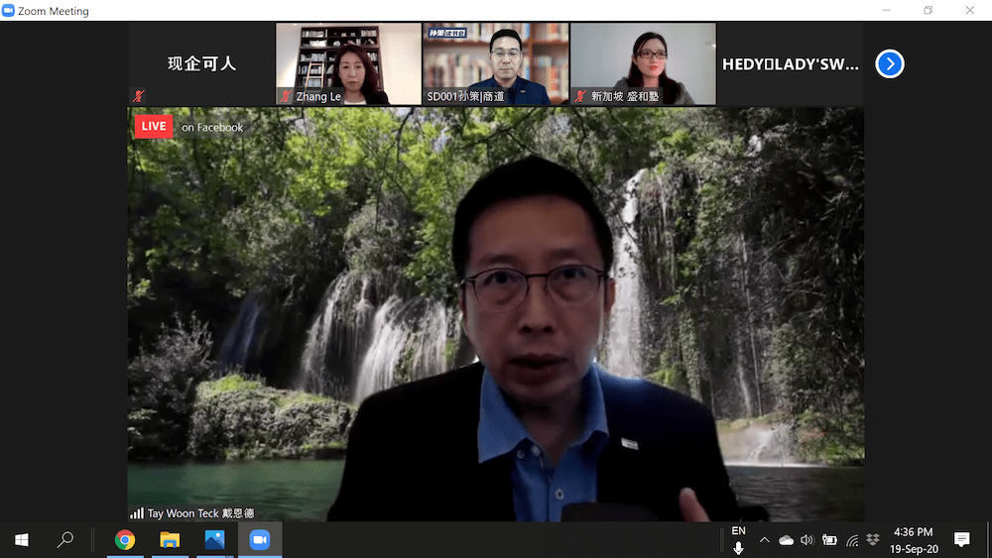Open the Wi-Fi network tray icon
The height and width of the screenshot is (558, 992).
[852, 540]
